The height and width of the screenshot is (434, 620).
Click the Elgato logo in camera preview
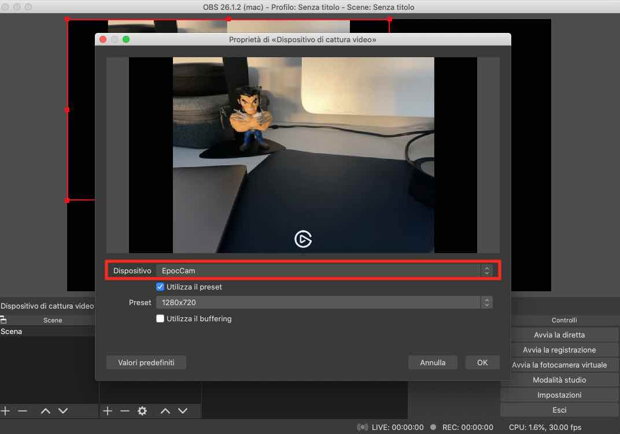[303, 239]
